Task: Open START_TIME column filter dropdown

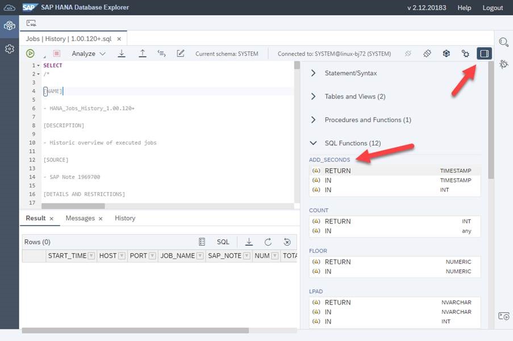Action: [x=91, y=256]
